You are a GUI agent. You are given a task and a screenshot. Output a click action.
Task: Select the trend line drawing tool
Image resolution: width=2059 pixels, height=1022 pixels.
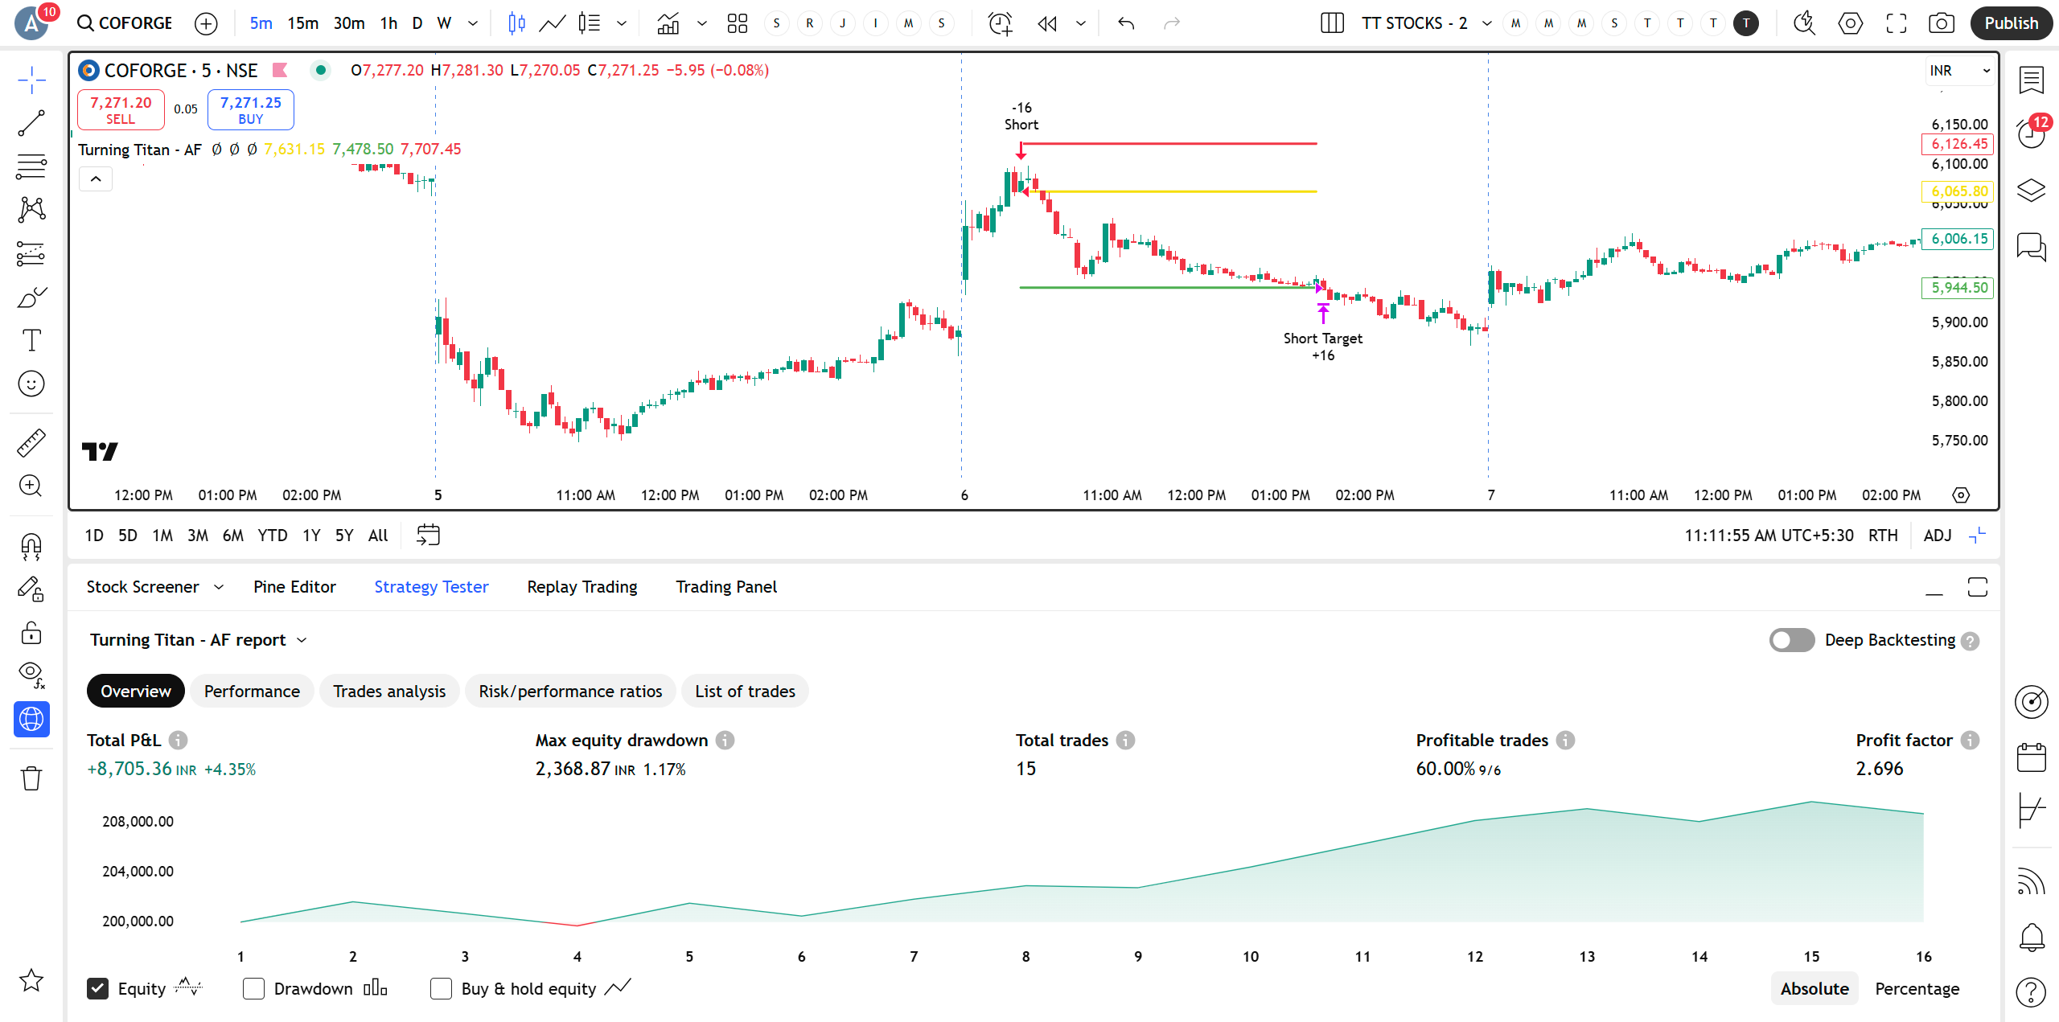31,123
